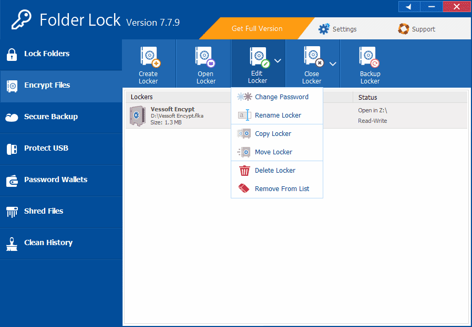Click the Read-Write status text
472x327 pixels.
372,121
